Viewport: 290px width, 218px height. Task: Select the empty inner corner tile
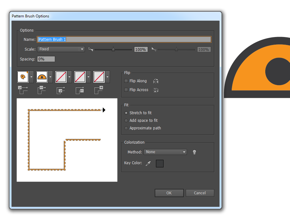pos(61,77)
